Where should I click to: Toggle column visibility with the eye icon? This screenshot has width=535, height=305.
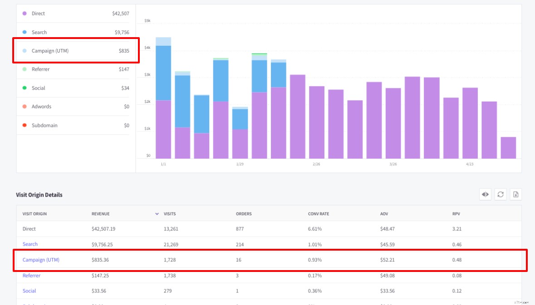(x=485, y=194)
